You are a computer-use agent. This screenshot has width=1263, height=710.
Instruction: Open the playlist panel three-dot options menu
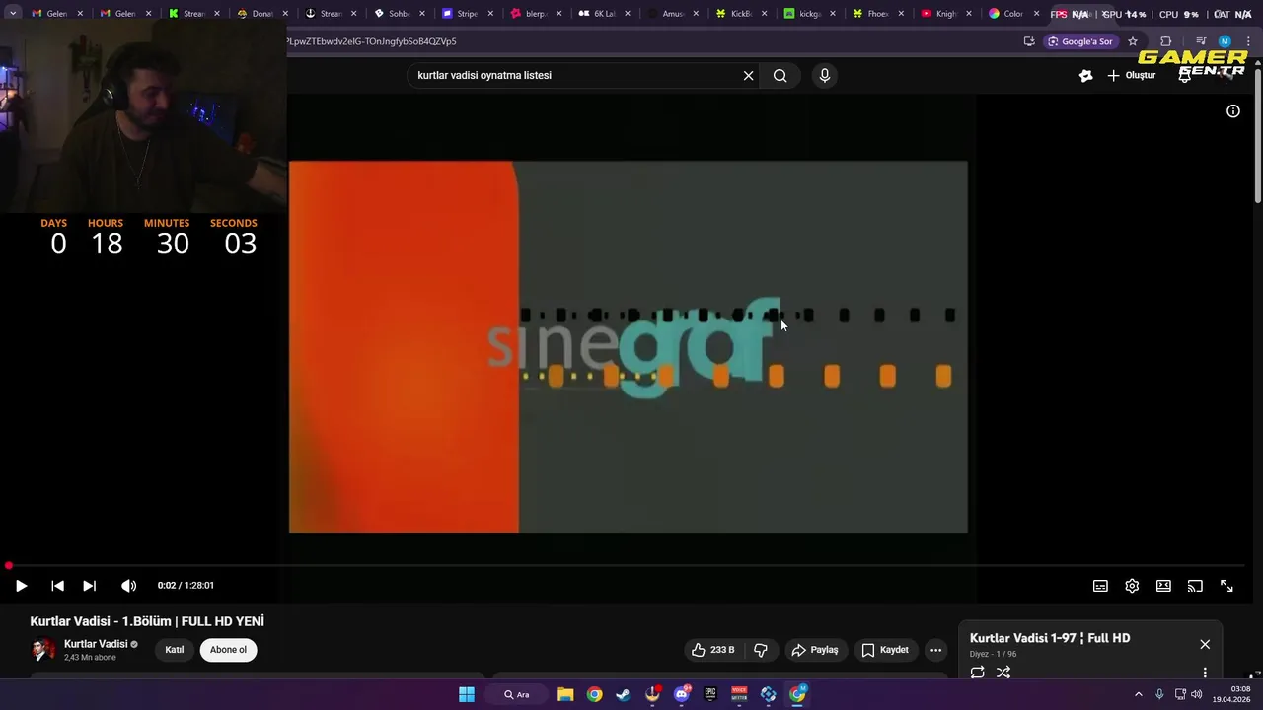click(x=1205, y=673)
